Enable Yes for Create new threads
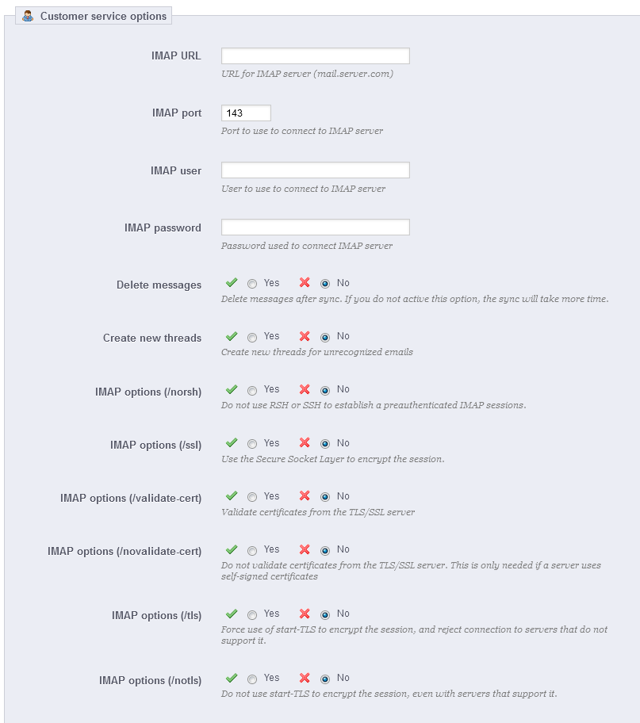 [252, 338]
